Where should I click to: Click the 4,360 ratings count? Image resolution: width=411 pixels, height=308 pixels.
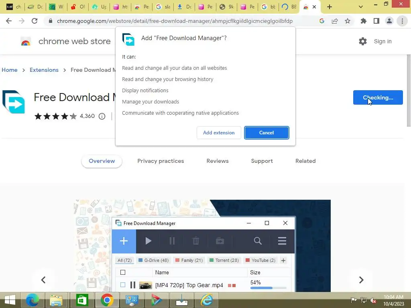(x=87, y=116)
